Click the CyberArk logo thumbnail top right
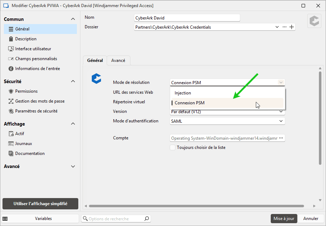 point(314,21)
